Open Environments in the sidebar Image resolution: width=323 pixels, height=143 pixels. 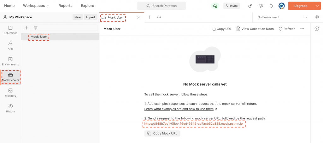coord(10,61)
